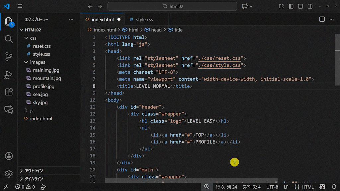Click the Manage gear icon

(x=9, y=173)
